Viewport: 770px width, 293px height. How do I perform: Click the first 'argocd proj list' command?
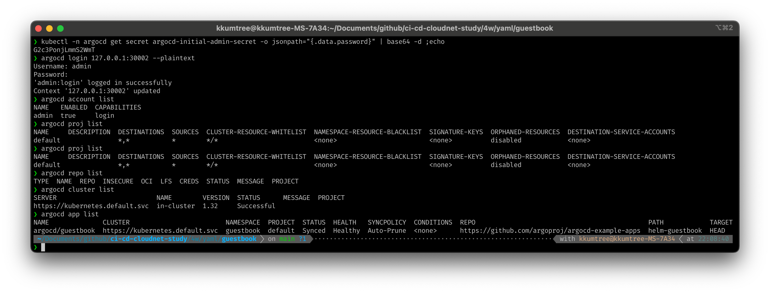point(72,123)
